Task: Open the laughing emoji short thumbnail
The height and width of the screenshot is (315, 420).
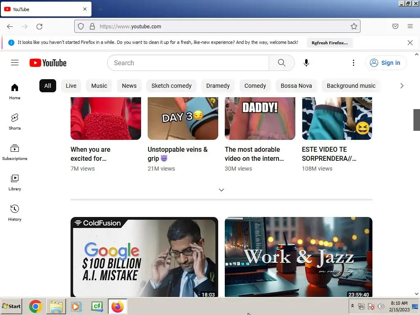Action: coord(337,119)
